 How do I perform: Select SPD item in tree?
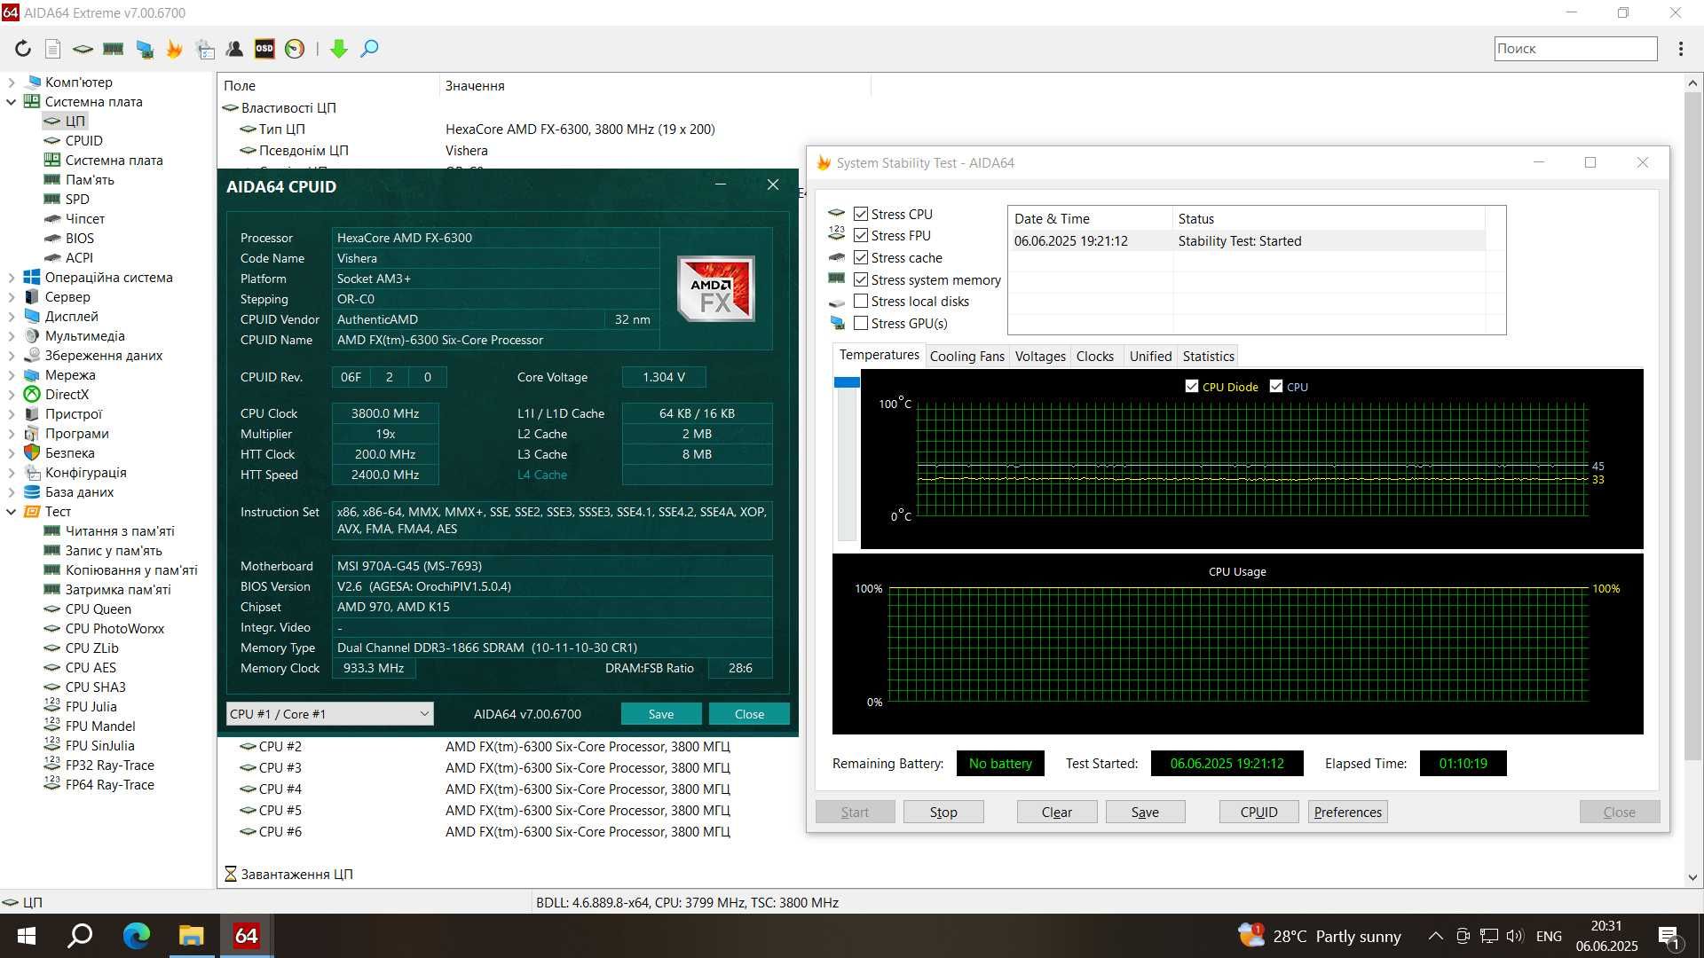click(x=77, y=200)
